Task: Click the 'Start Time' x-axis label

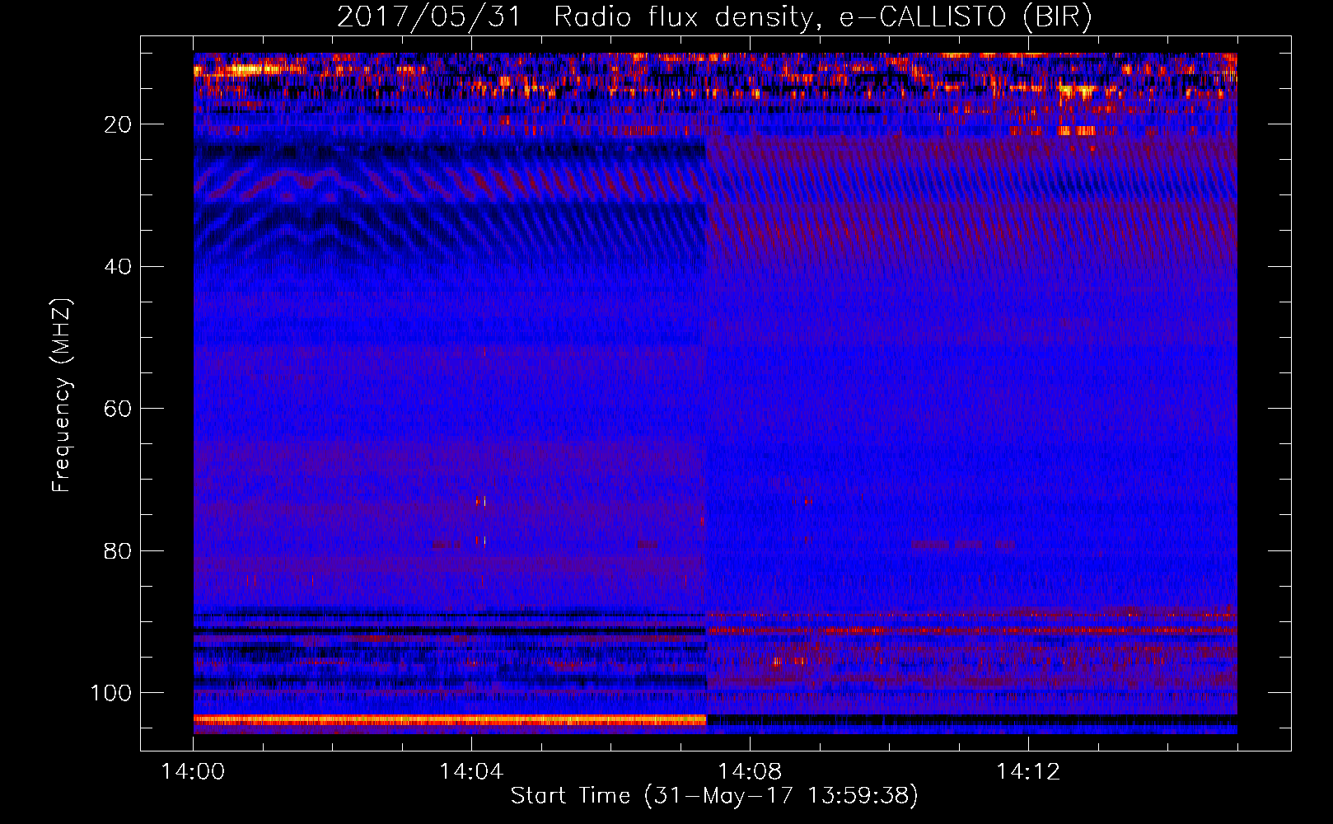Action: click(713, 796)
